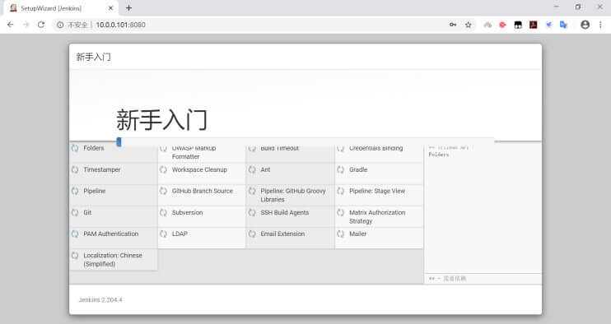Screen dimensions: 611x324
Task: Click the Mailer label
Action: (x=357, y=234)
